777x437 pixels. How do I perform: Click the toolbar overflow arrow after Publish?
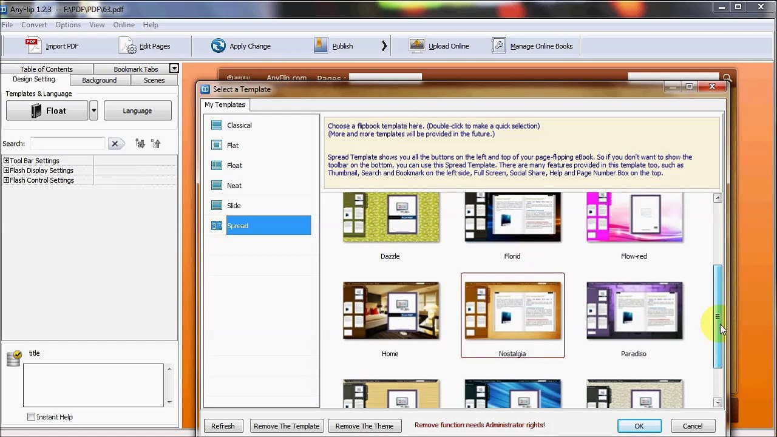tap(384, 46)
